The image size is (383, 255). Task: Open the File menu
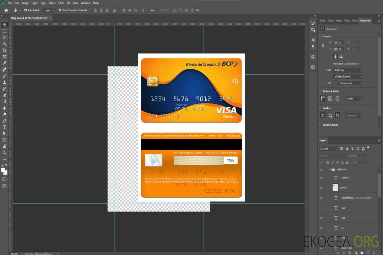pyautogui.click(x=10, y=3)
